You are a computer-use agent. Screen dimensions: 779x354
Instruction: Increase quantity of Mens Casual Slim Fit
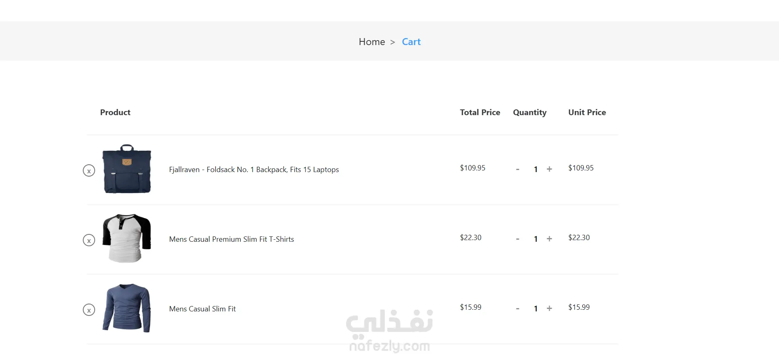click(549, 309)
